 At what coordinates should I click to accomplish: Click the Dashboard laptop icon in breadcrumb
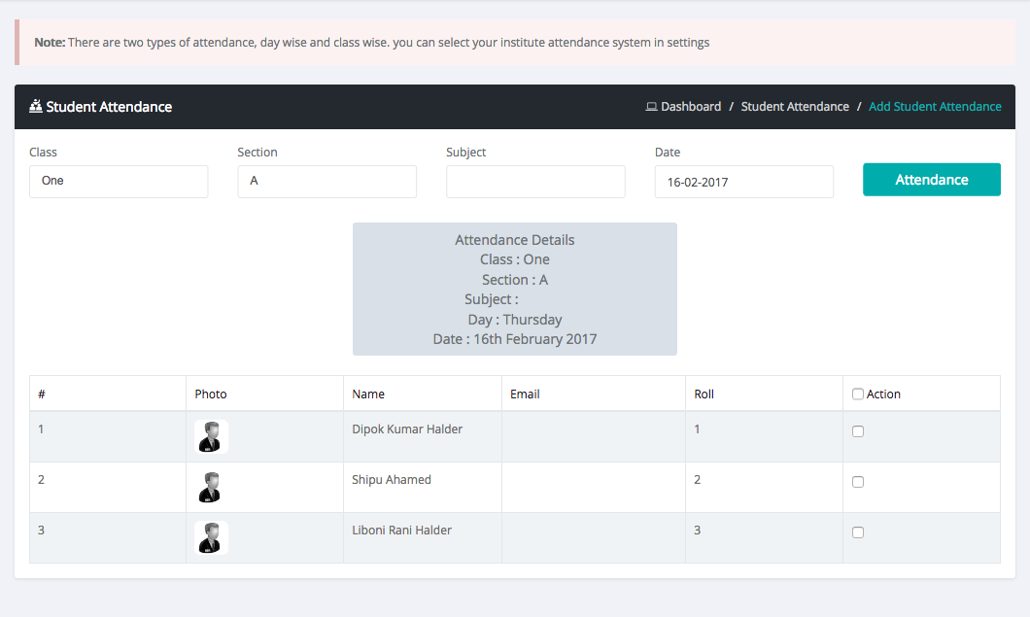(x=651, y=107)
